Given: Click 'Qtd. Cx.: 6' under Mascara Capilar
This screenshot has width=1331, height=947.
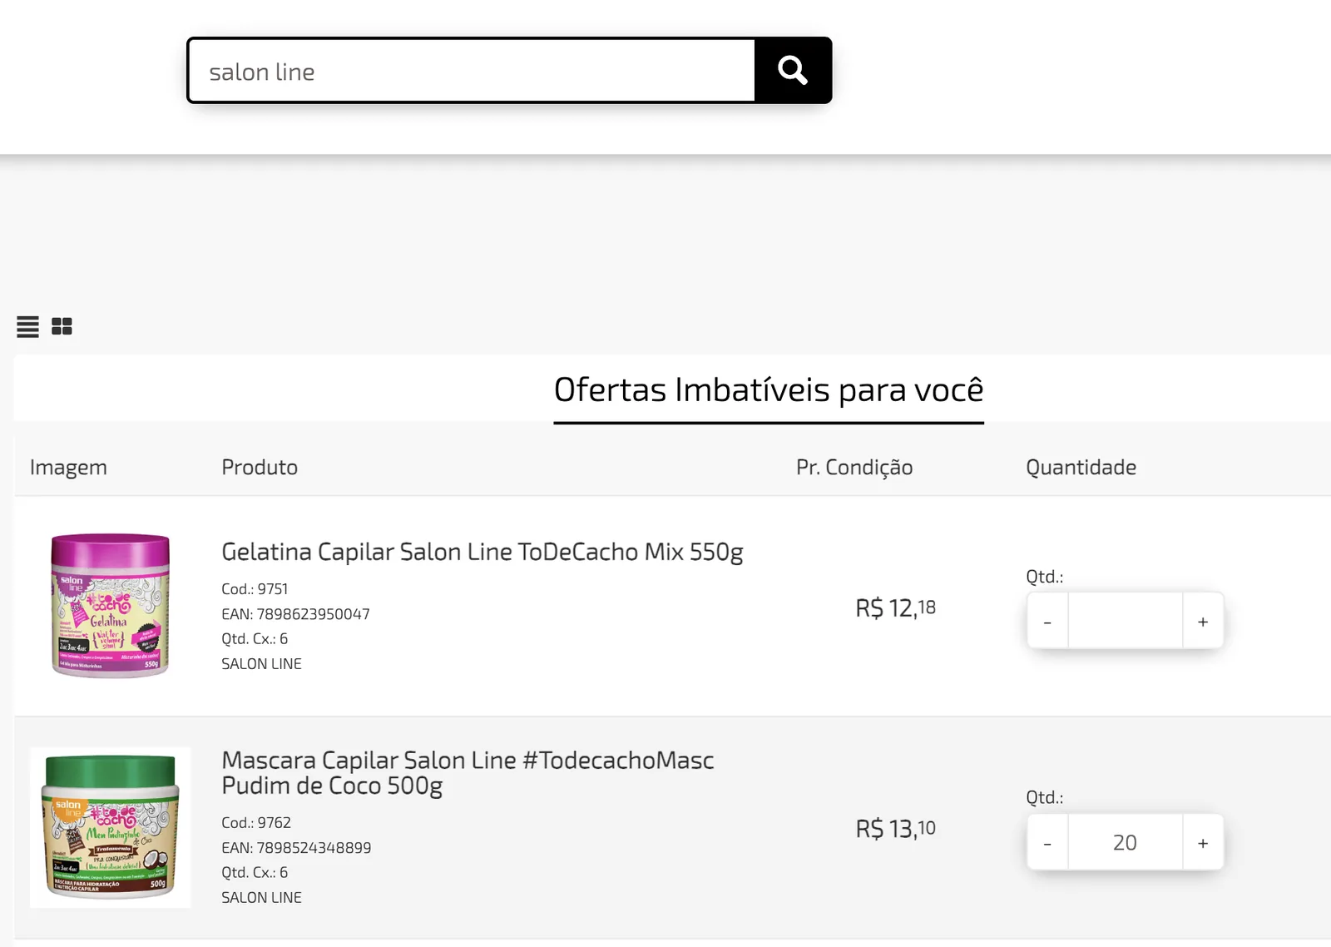Looking at the screenshot, I should (255, 873).
